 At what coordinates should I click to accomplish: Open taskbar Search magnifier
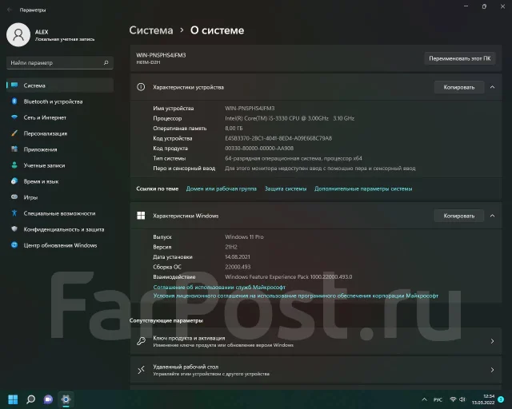[x=30, y=399]
